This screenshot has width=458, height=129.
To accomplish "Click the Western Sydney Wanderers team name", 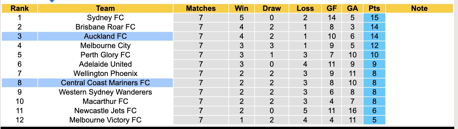I will point(105,92).
